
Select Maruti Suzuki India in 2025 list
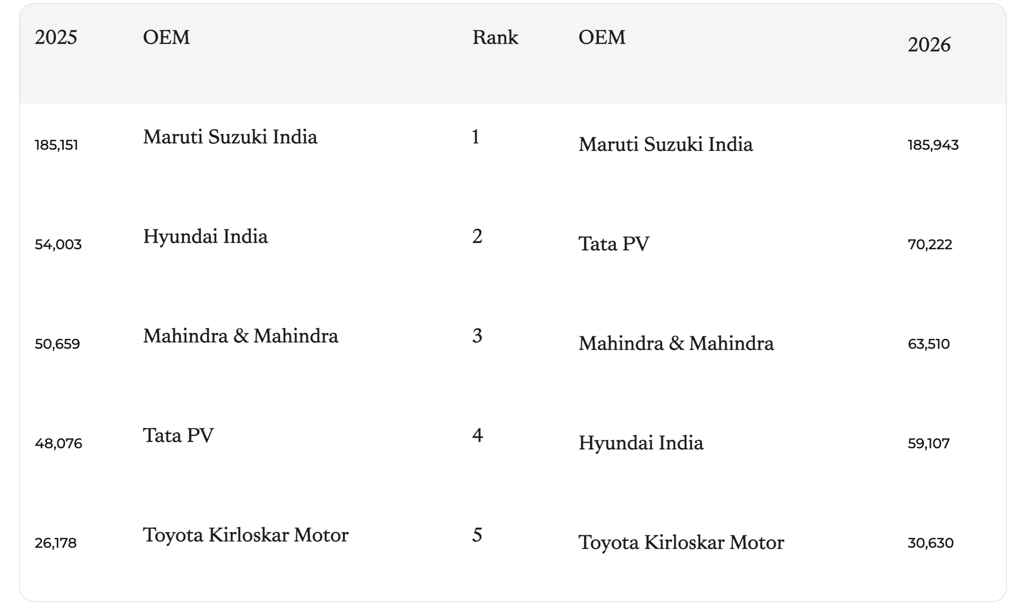point(230,137)
